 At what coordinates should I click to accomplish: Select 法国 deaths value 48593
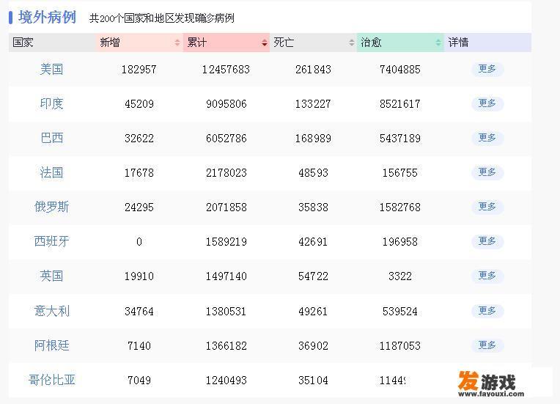pyautogui.click(x=313, y=173)
